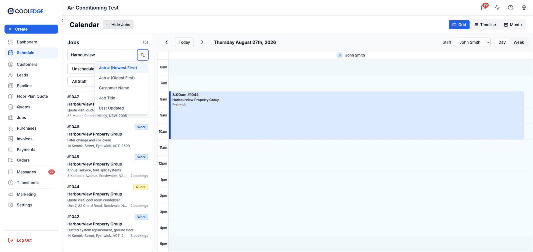This screenshot has width=533, height=252.
Task: Click the Purchases cart icon
Action: (11, 128)
